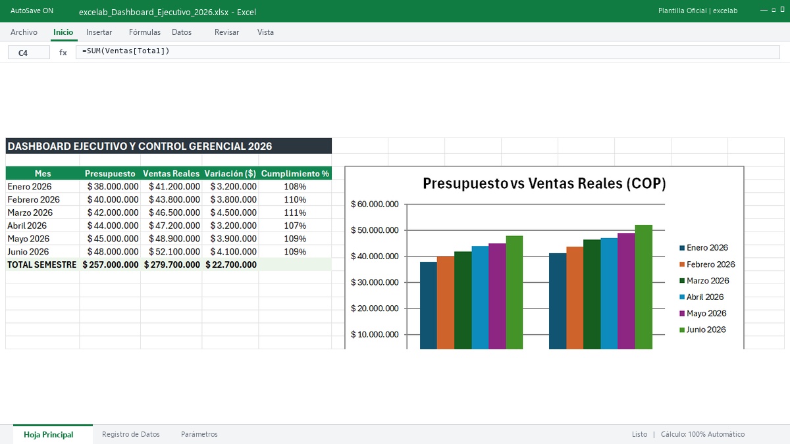Click the chart title Presupuesto vs Ventas Reales (COP)
The image size is (790, 444).
tap(544, 184)
